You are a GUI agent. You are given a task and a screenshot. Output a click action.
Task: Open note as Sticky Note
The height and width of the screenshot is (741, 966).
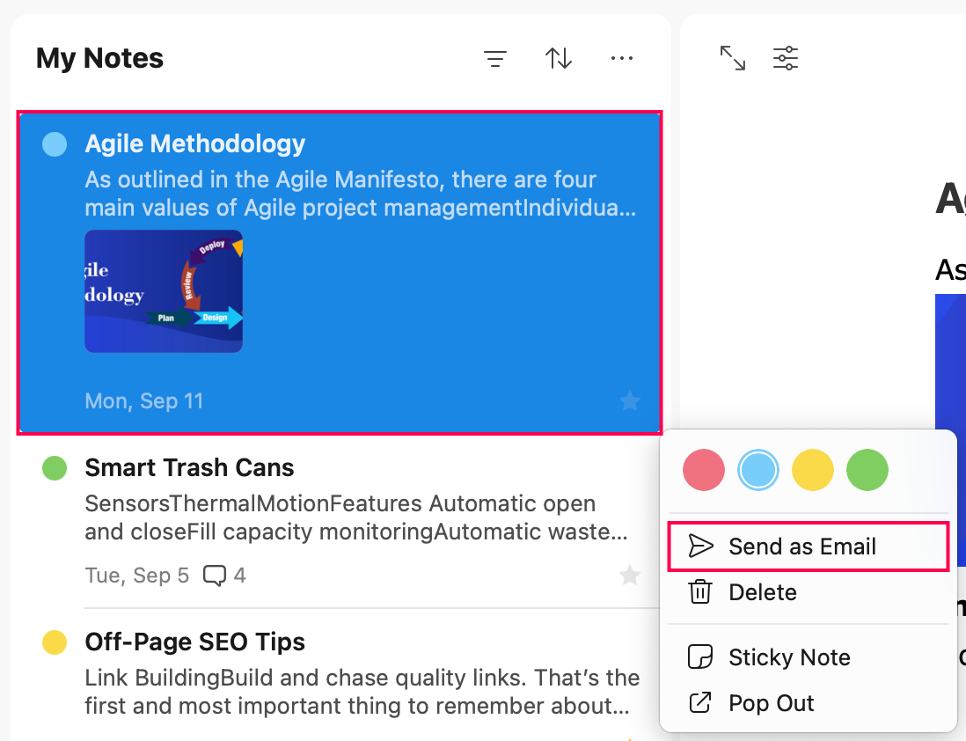point(809,657)
